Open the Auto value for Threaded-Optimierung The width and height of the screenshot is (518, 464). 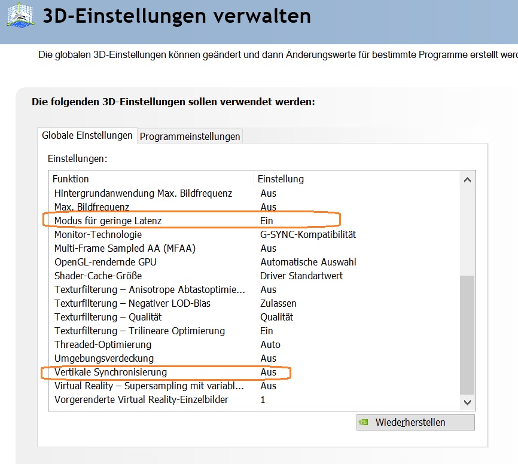270,344
